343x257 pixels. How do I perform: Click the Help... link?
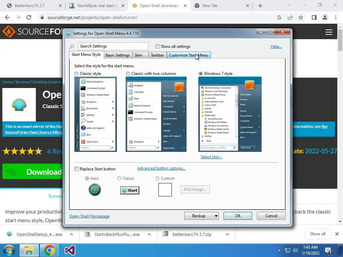pos(276,46)
